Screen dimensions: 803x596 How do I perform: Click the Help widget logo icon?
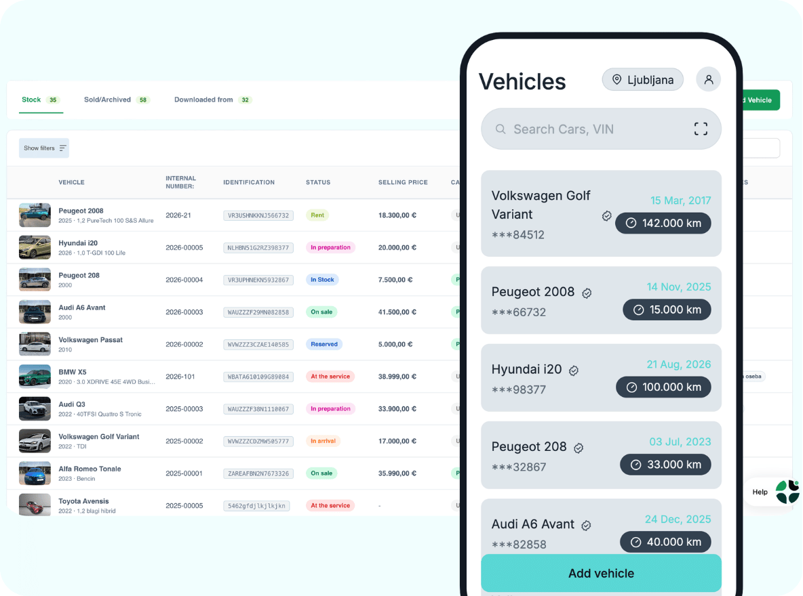787,492
